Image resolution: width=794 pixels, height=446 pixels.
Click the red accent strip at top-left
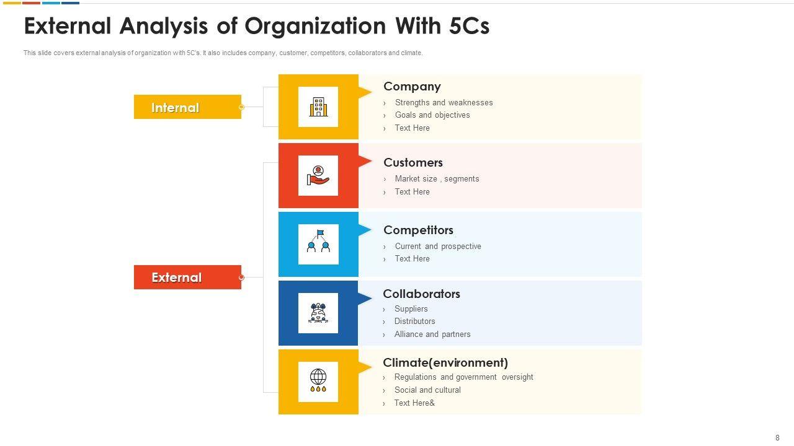pos(31,3)
